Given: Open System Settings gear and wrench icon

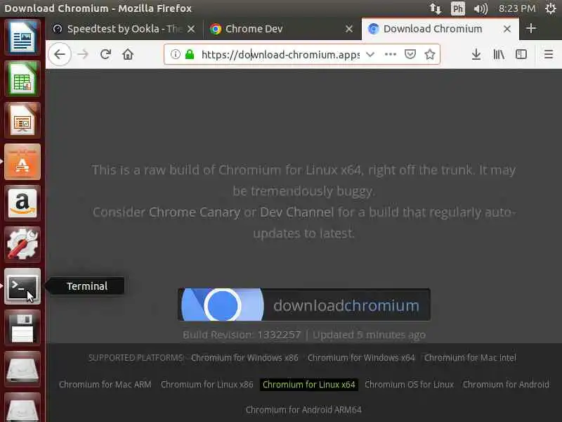Looking at the screenshot, I should tap(22, 245).
